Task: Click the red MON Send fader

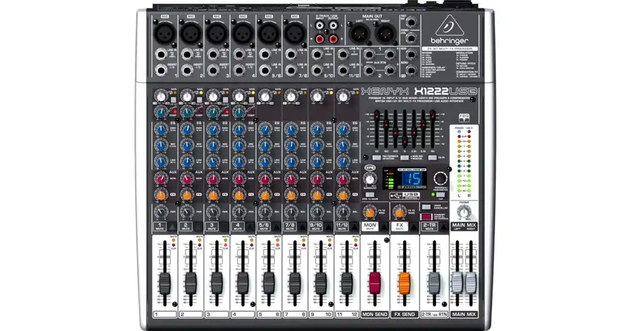Action: point(375,283)
